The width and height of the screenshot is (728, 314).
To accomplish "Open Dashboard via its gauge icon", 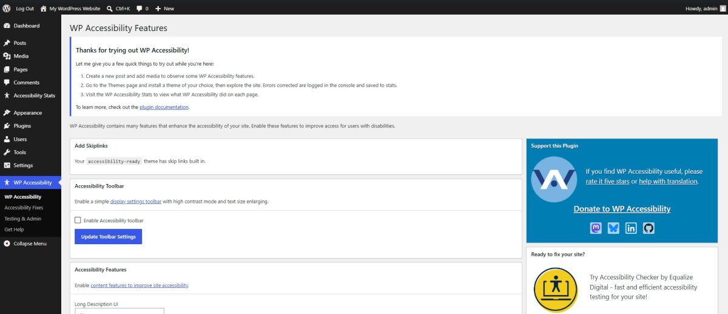I will [7, 26].
